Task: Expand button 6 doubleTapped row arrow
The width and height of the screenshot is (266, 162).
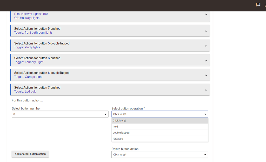Action: click(206, 75)
